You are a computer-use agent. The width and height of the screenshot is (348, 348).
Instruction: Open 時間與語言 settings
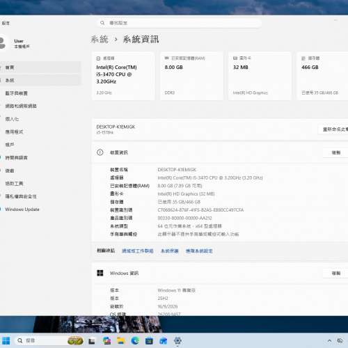40,158
